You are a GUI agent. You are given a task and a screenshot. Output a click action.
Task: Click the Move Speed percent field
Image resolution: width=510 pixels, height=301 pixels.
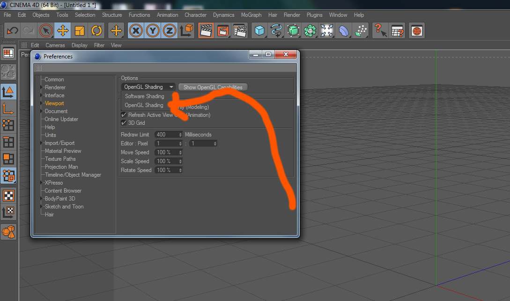click(x=167, y=152)
